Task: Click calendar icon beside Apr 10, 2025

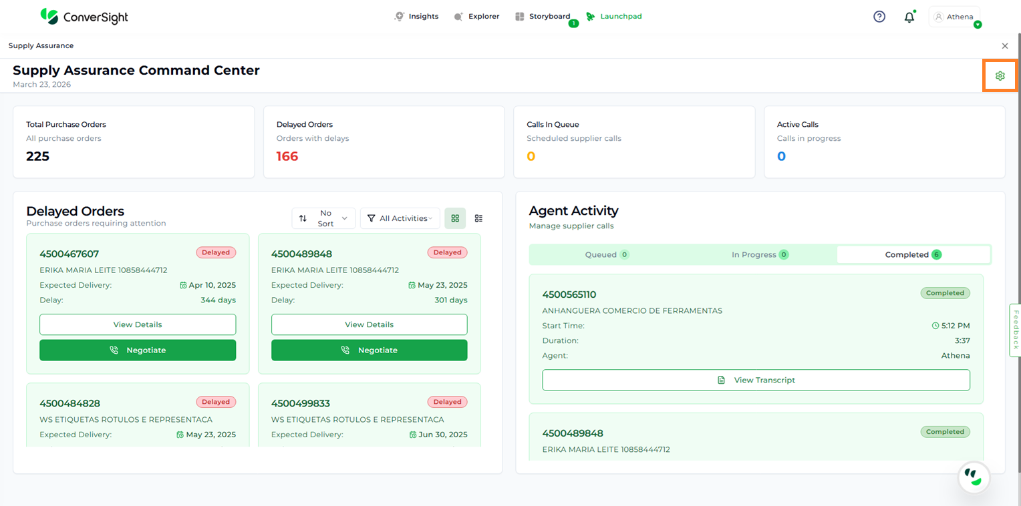Action: pos(183,285)
